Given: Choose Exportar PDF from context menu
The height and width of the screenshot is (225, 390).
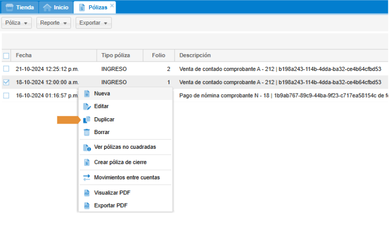Looking at the screenshot, I should [110, 206].
